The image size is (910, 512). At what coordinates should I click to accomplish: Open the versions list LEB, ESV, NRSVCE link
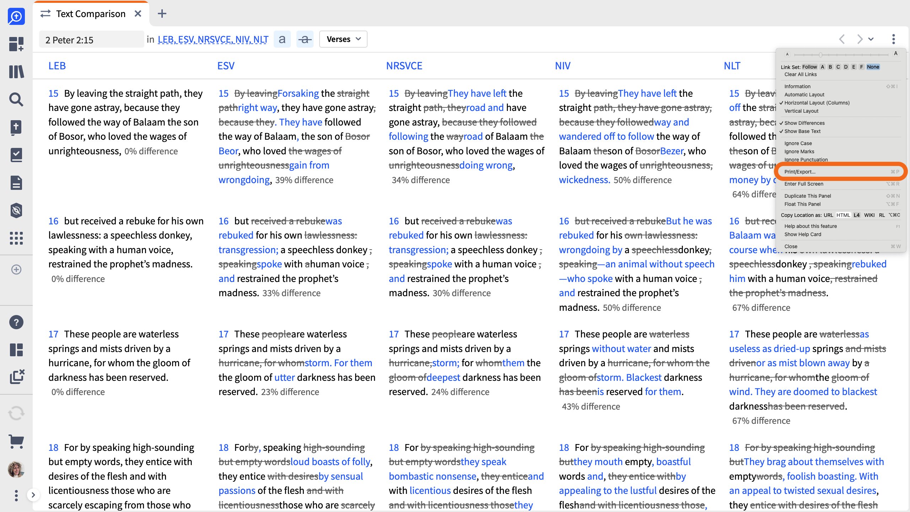click(x=213, y=39)
